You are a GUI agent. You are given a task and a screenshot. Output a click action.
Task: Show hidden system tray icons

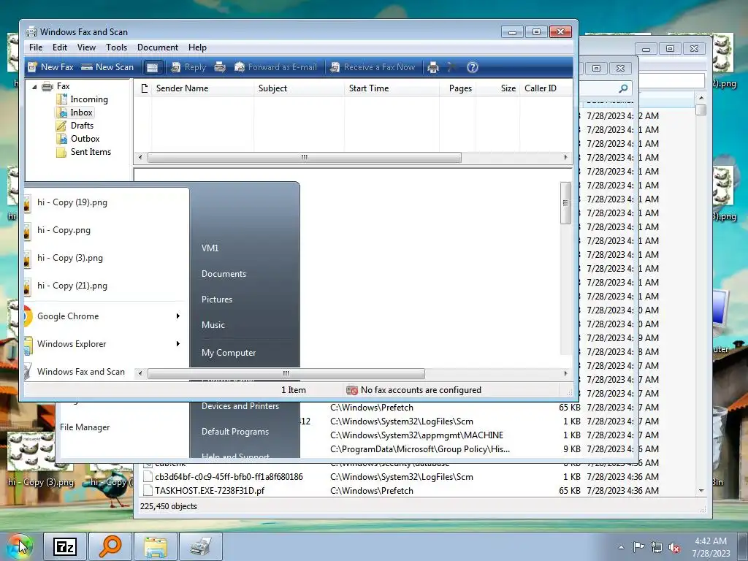pyautogui.click(x=621, y=547)
